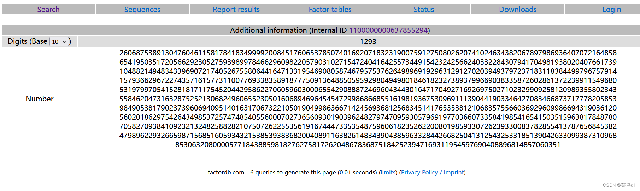
Task: Click the CSDN watermark text
Action: (618, 185)
